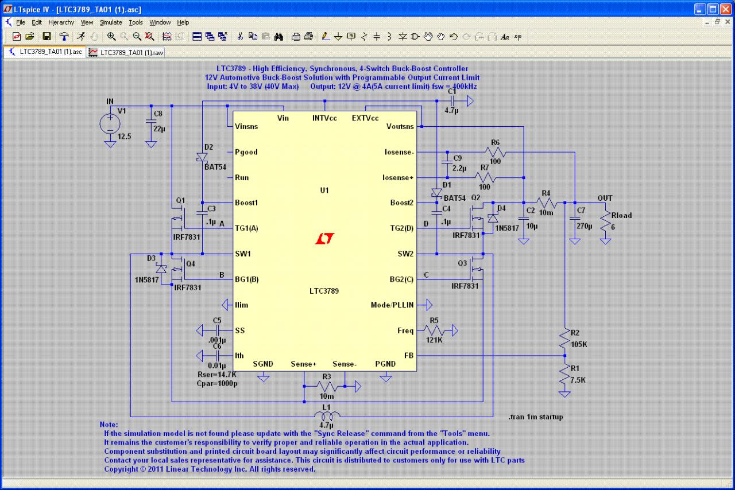Select the Drag closed-hand tool
The width and height of the screenshot is (735, 490).
coord(440,37)
